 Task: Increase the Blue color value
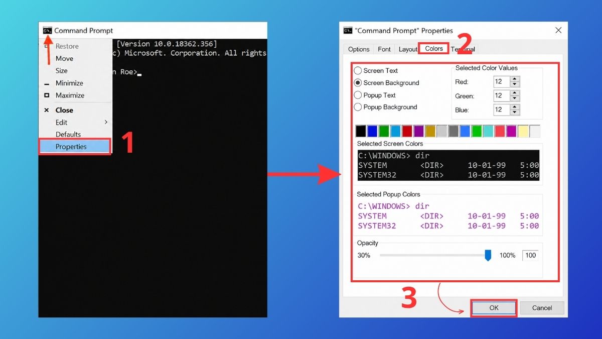coord(515,107)
